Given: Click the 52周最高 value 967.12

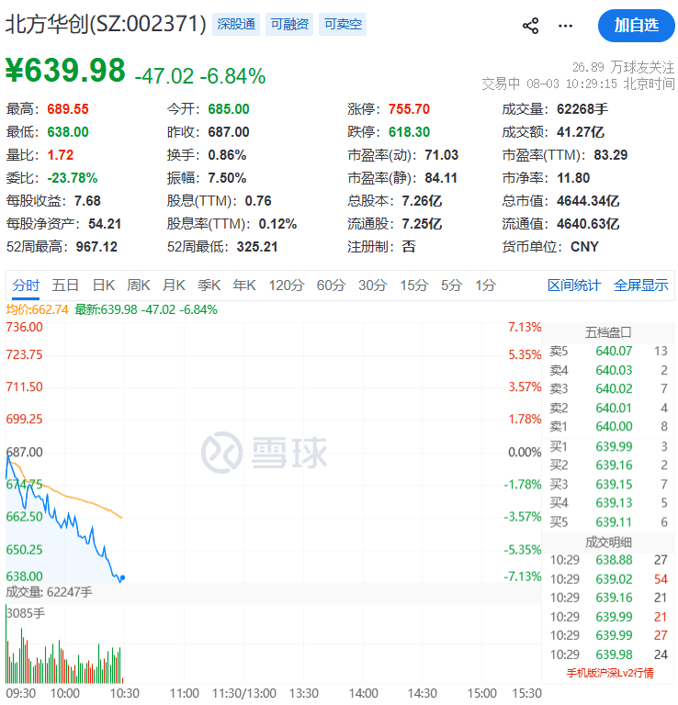Looking at the screenshot, I should [x=96, y=247].
